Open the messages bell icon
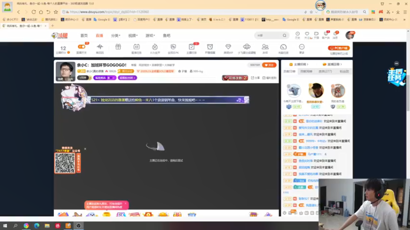Image resolution: width=410 pixels, height=230 pixels. 336,35
